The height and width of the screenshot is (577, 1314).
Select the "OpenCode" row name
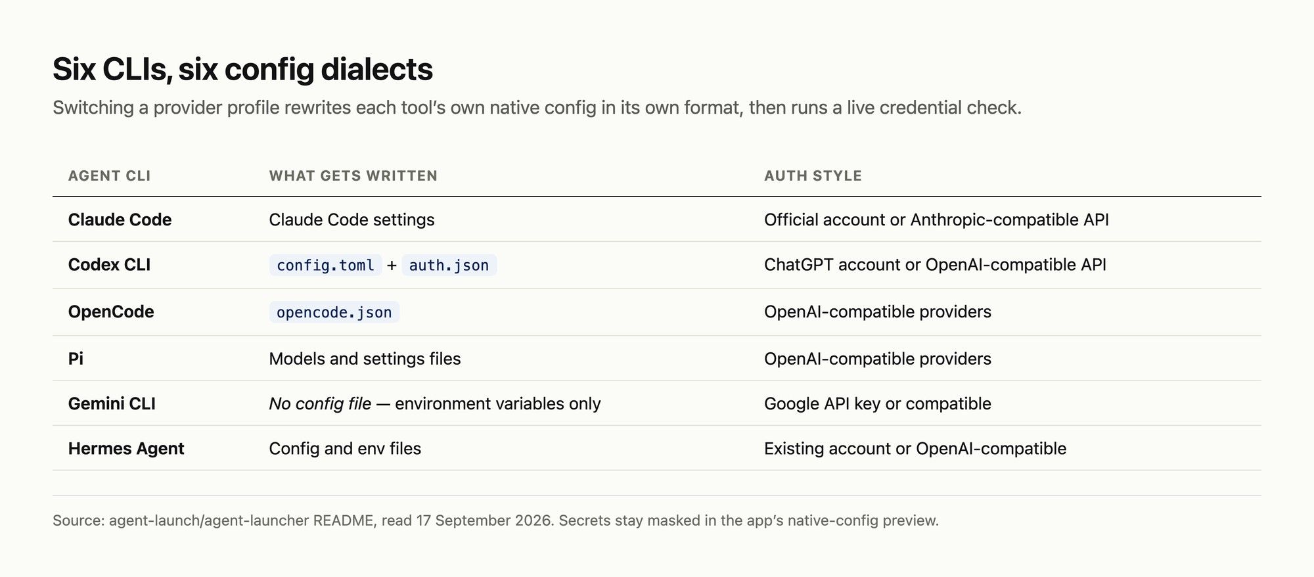pos(111,312)
